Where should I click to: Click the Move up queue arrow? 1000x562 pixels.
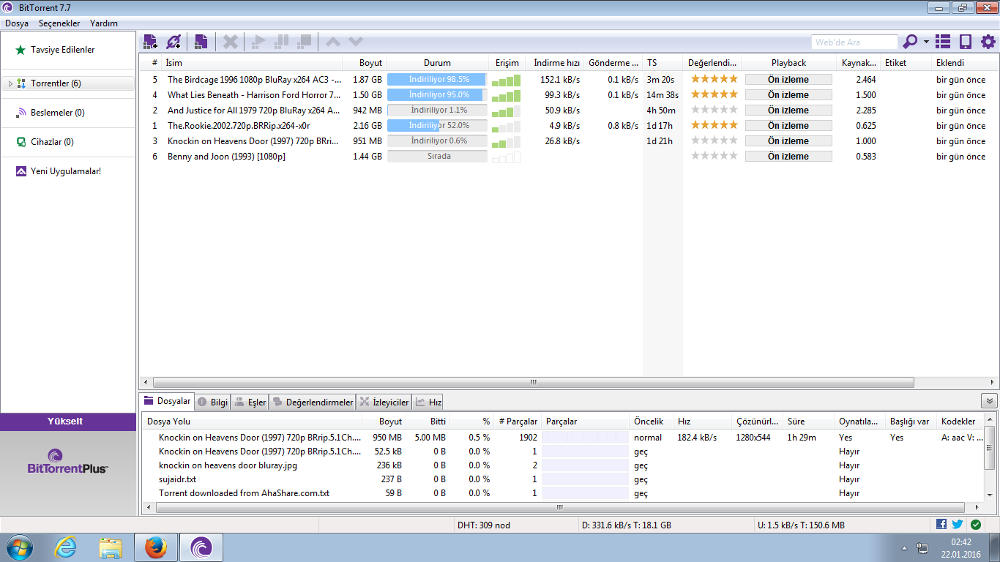point(333,42)
